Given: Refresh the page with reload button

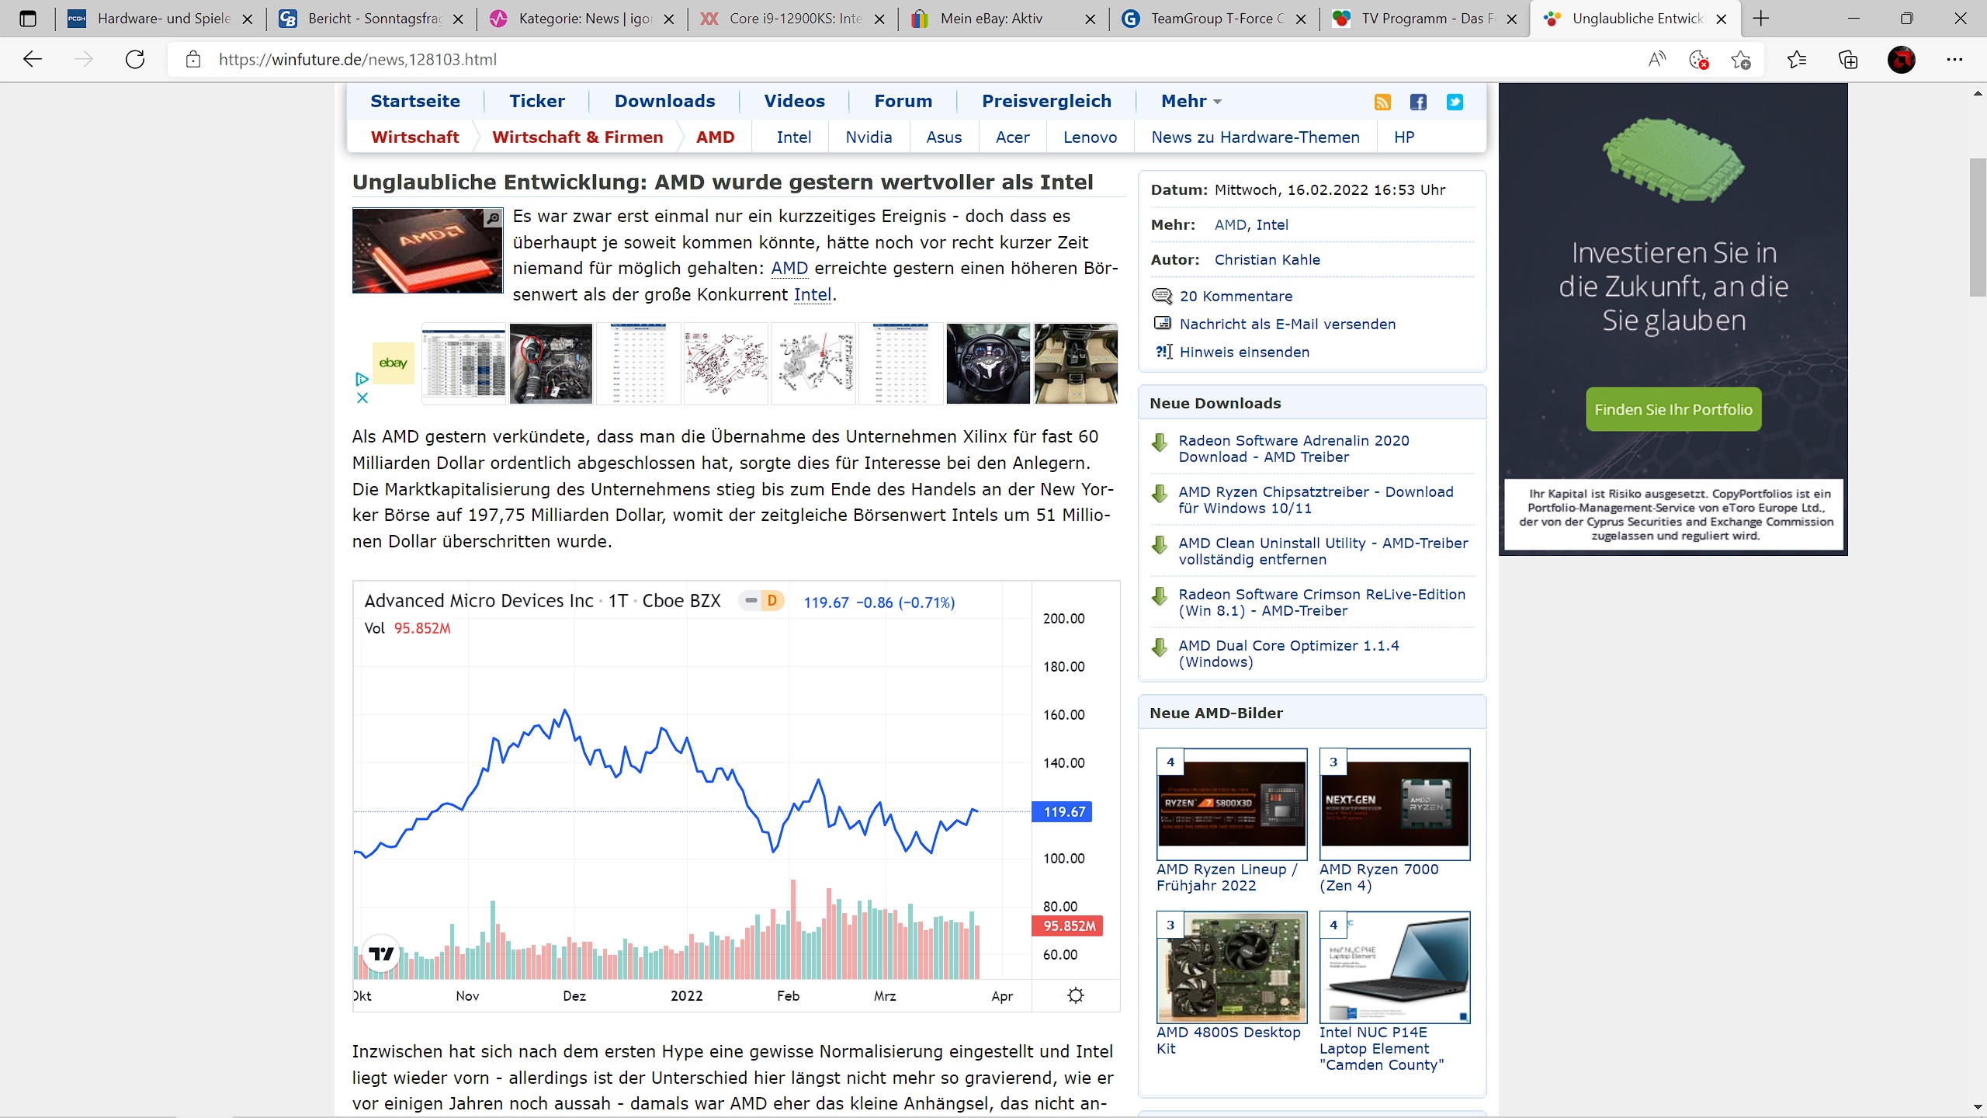Looking at the screenshot, I should click(x=135, y=60).
